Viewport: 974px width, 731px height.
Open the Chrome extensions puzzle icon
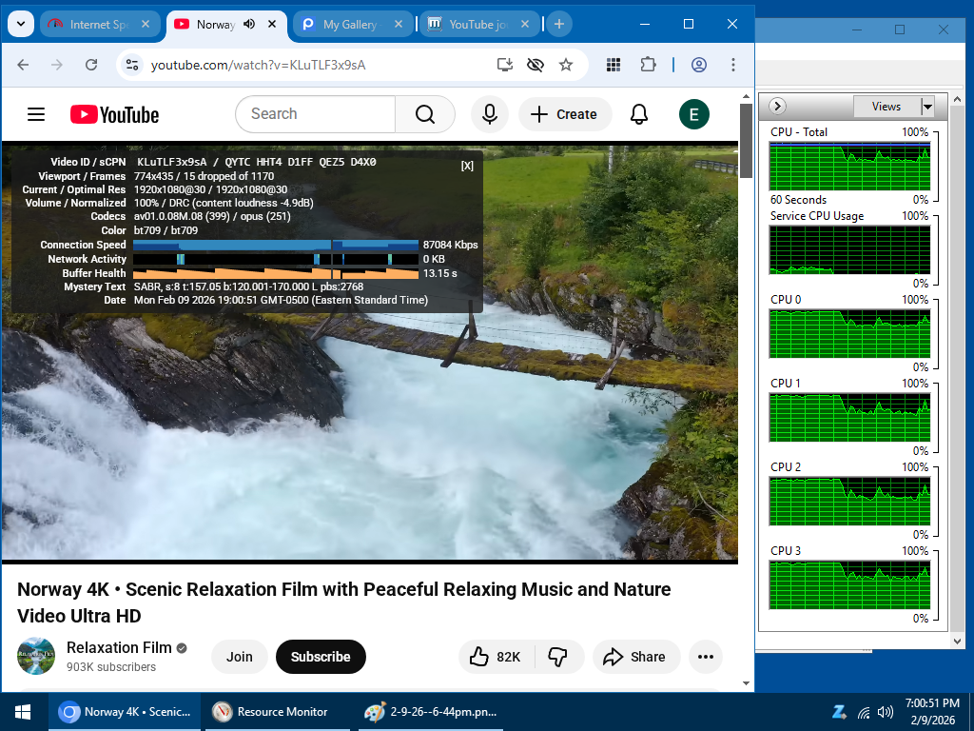[648, 65]
